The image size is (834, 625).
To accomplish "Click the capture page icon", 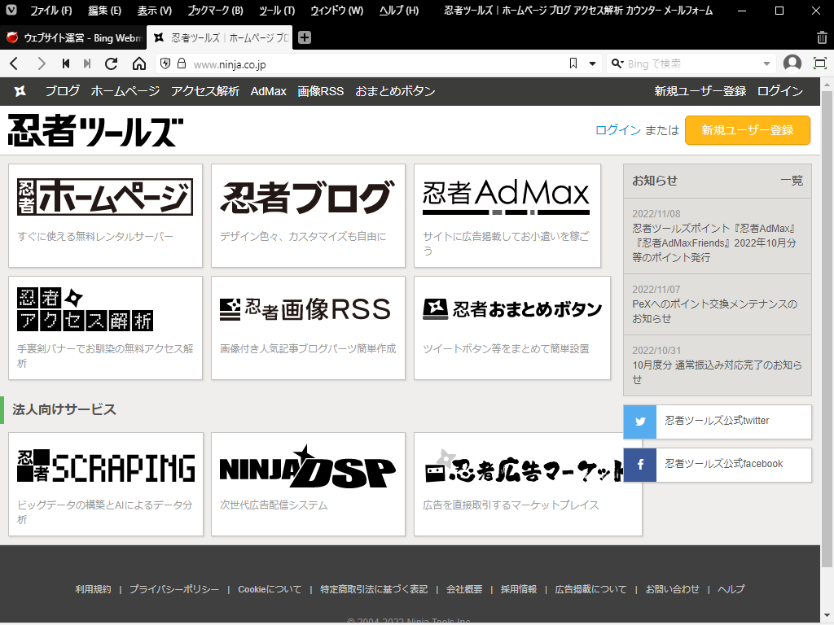I will click(819, 63).
